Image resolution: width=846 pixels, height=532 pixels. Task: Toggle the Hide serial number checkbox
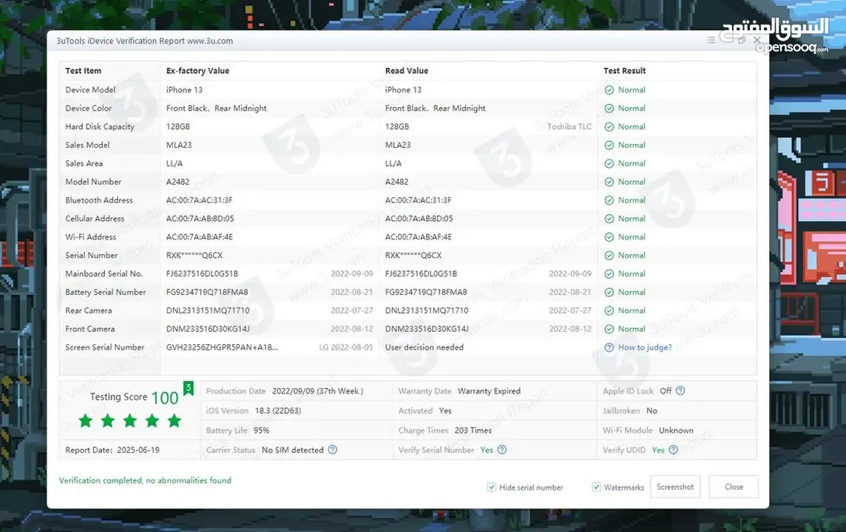[492, 487]
